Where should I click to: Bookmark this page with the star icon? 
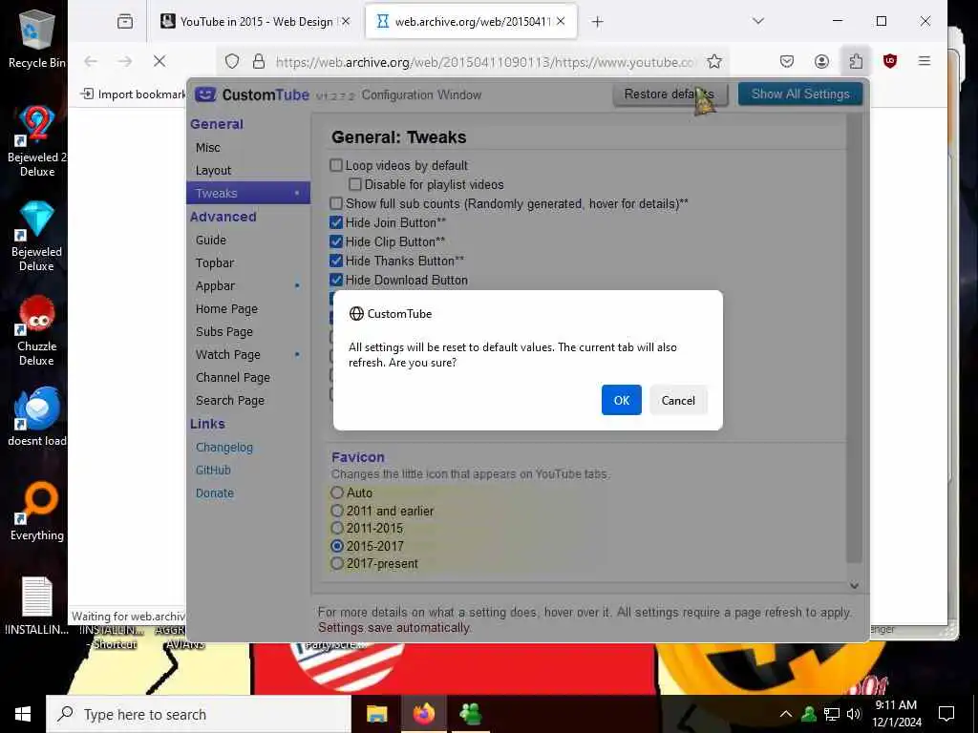click(x=714, y=61)
